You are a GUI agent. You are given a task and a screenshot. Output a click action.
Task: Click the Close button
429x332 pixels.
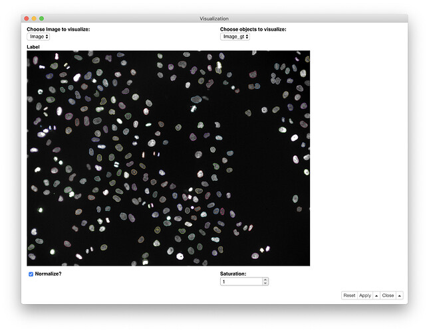pos(388,295)
